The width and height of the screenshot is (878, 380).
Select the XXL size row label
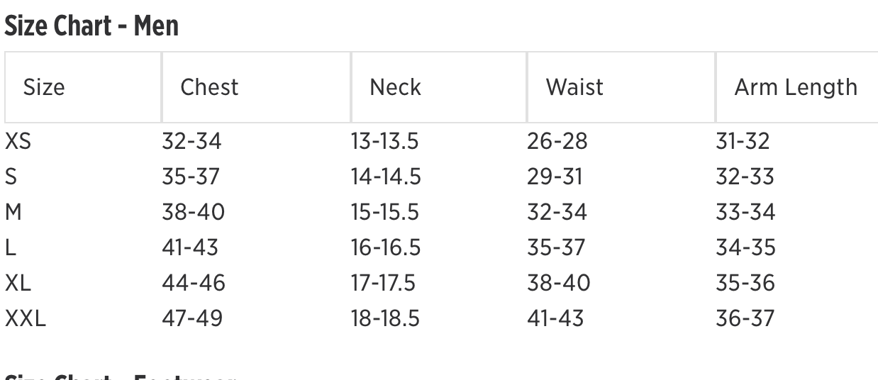click(26, 318)
